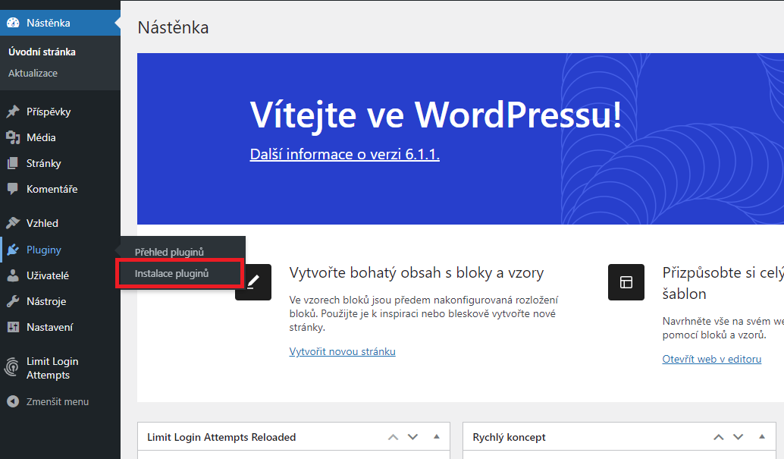Screen dimensions: 784x459
Task: Toggle the Rychlý koncept panel triangle
Action: click(x=760, y=437)
